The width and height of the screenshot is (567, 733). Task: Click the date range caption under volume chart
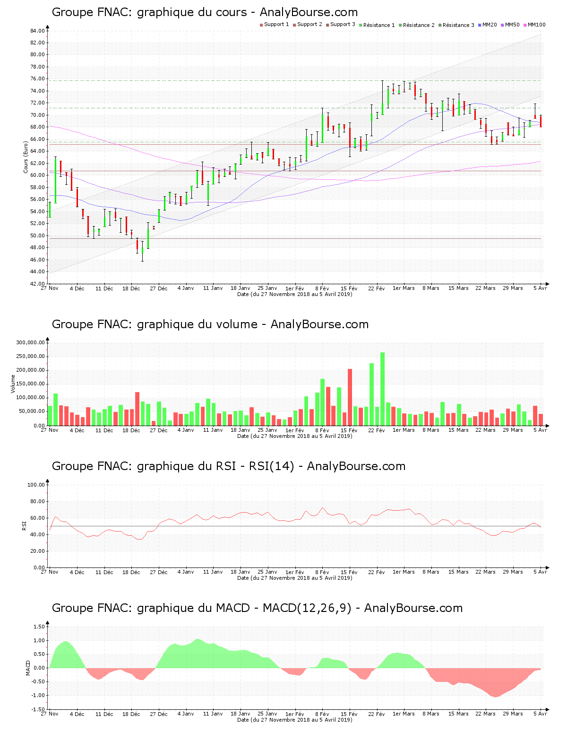(295, 436)
